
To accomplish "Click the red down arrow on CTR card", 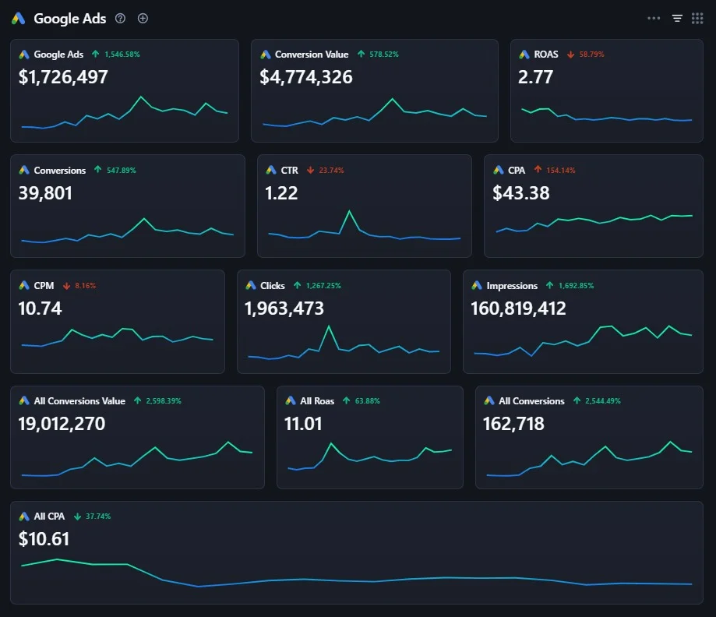I will coord(311,170).
